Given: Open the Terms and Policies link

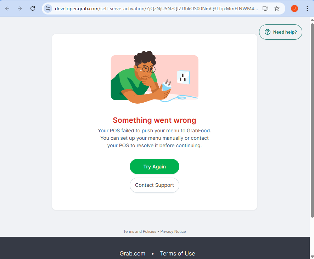Looking at the screenshot, I should coord(140,231).
